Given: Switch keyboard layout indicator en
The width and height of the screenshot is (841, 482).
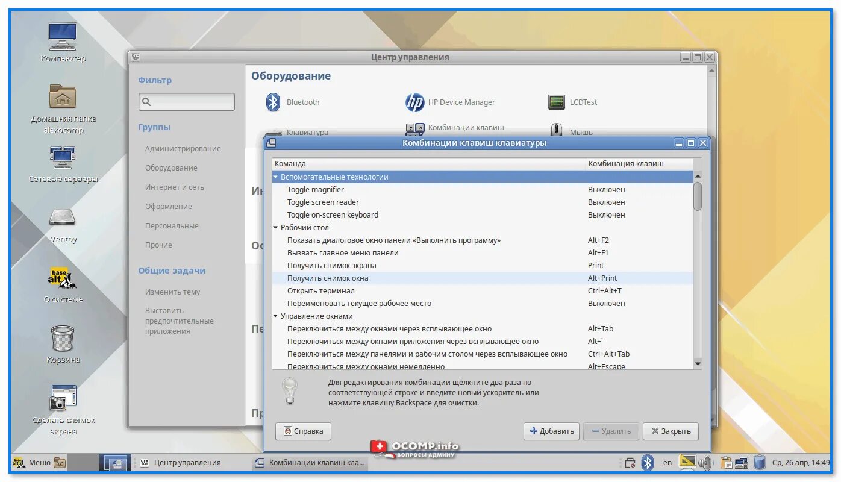Looking at the screenshot, I should coord(667,463).
